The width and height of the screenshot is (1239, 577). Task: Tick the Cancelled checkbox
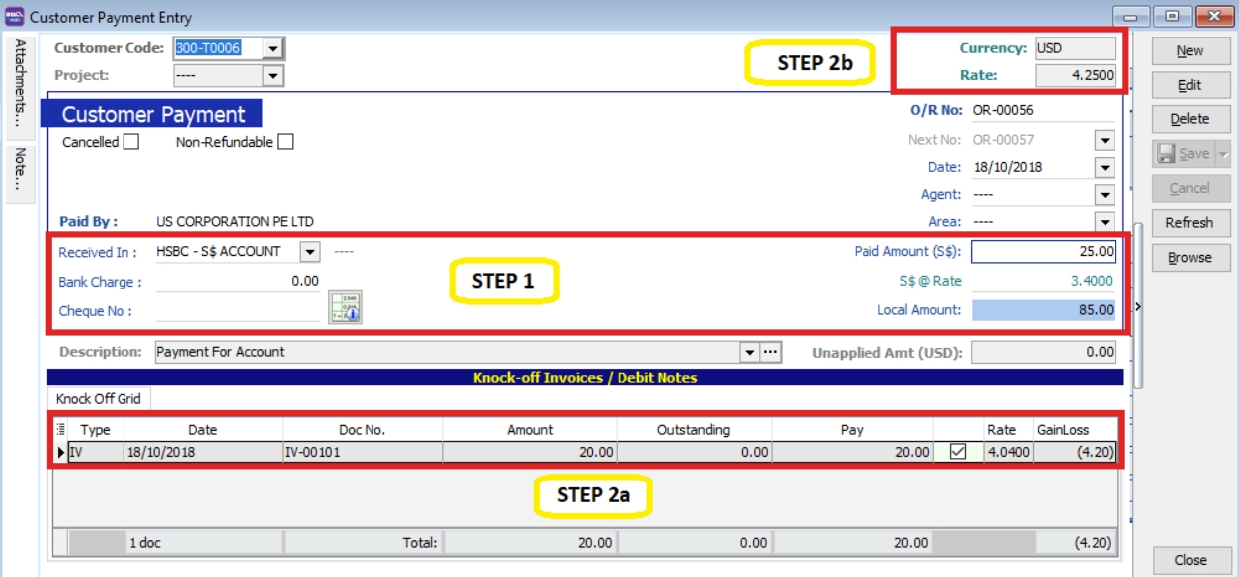[130, 142]
